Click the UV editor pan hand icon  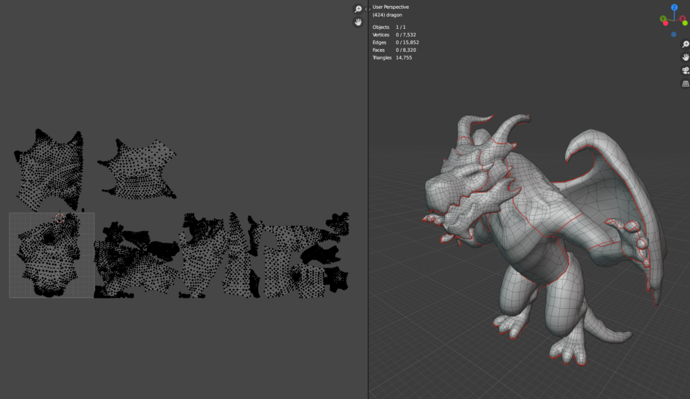coord(358,22)
